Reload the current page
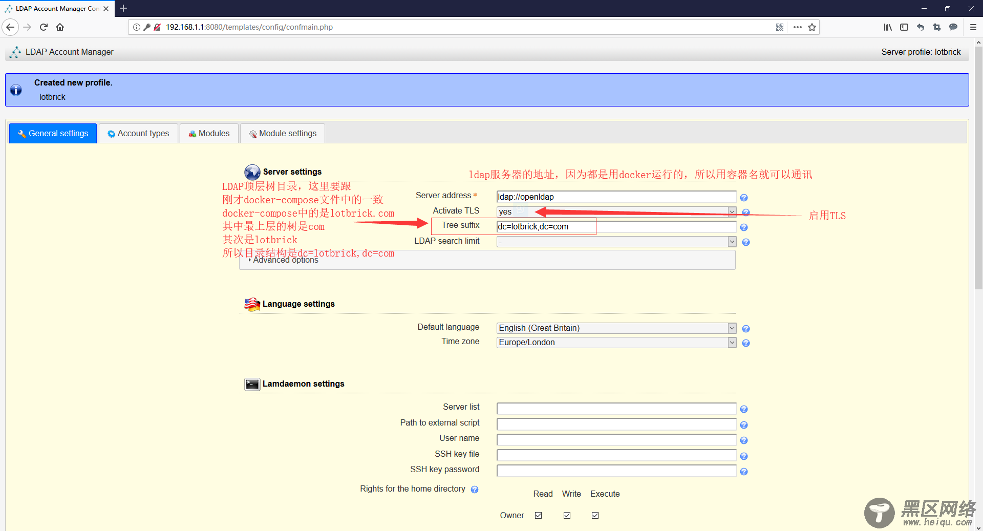983x531 pixels. pos(44,27)
